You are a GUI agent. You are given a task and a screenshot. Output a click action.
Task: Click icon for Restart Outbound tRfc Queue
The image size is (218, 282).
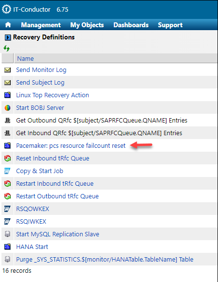pos(8,196)
